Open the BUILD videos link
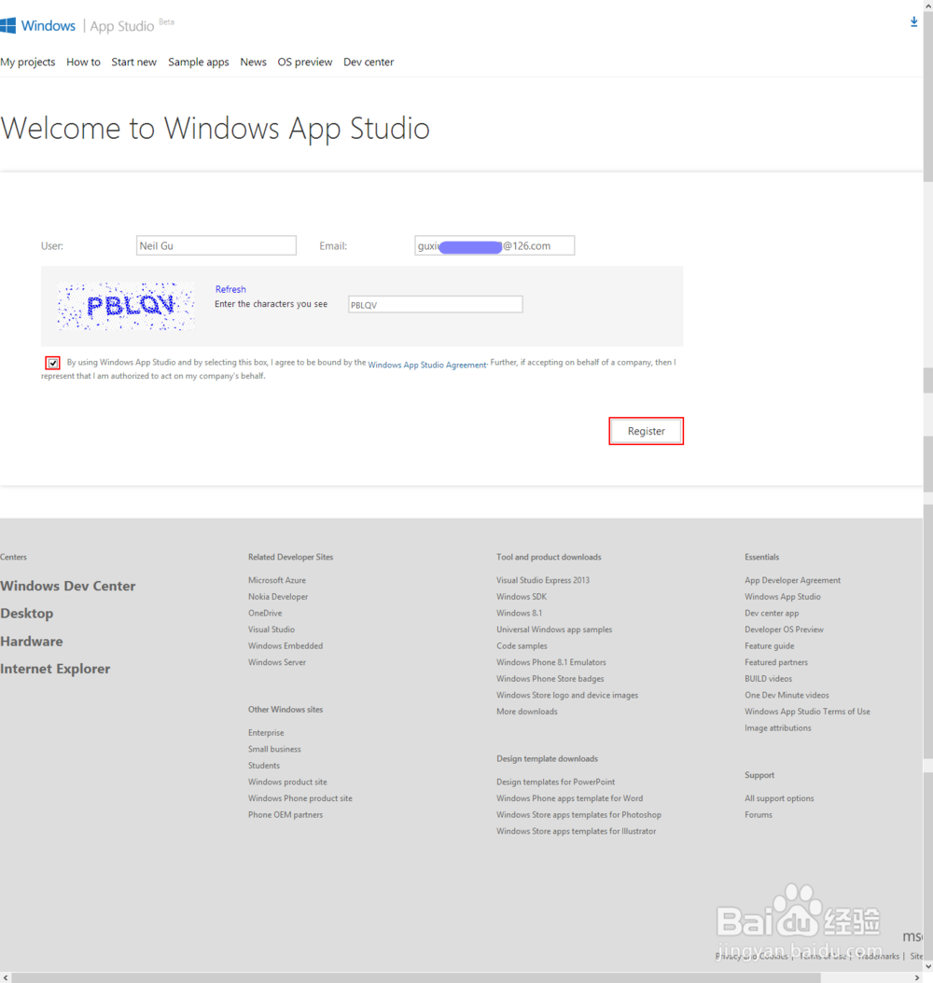 point(768,679)
